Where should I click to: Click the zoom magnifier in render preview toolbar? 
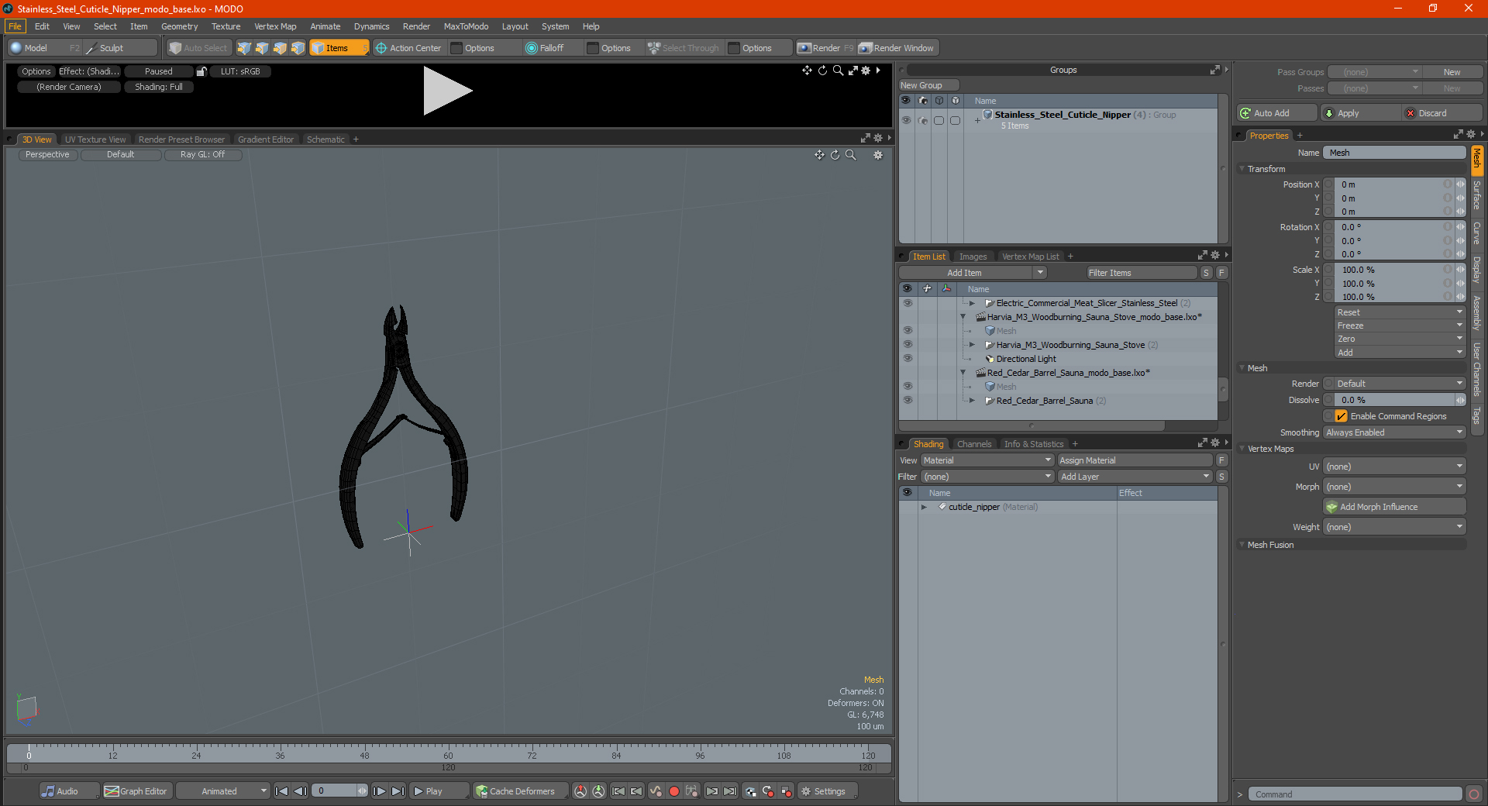click(838, 71)
